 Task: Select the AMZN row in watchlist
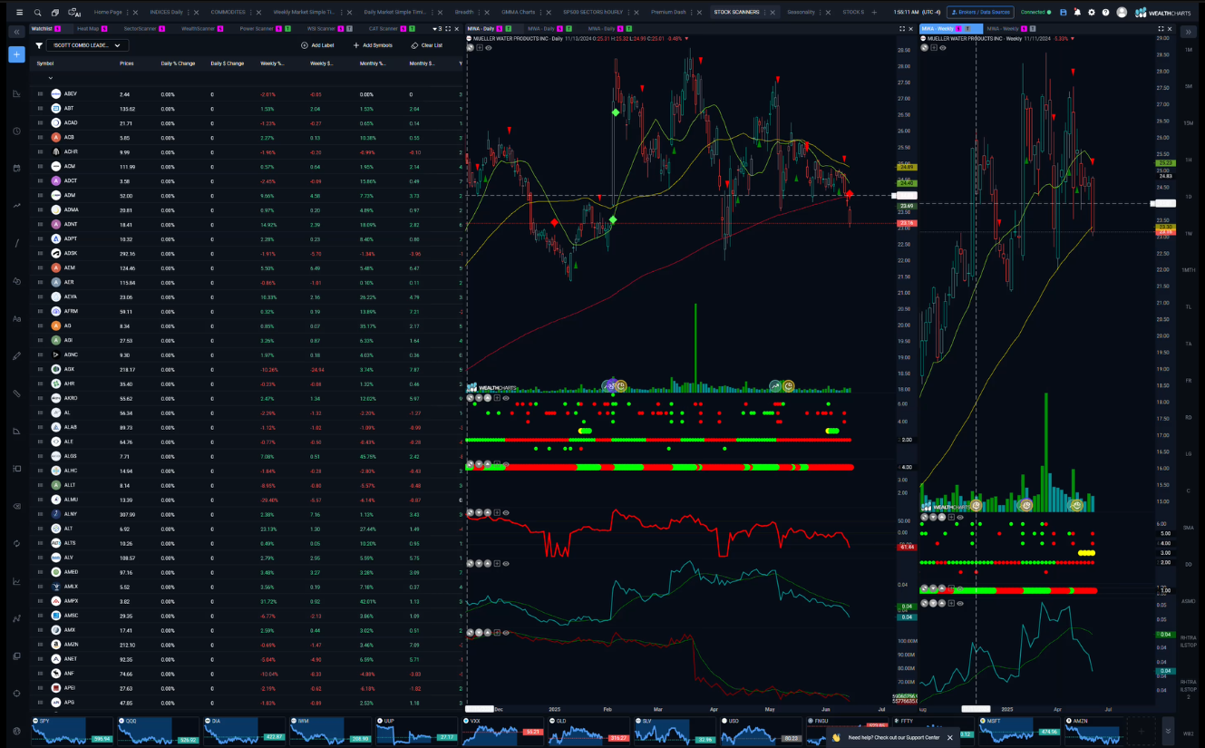[x=245, y=645]
